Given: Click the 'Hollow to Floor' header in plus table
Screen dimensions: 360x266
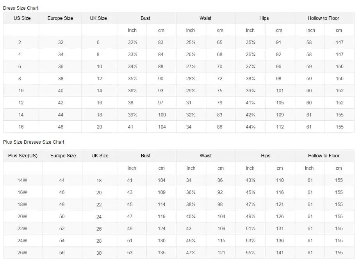Looking at the screenshot, I should point(324,156).
